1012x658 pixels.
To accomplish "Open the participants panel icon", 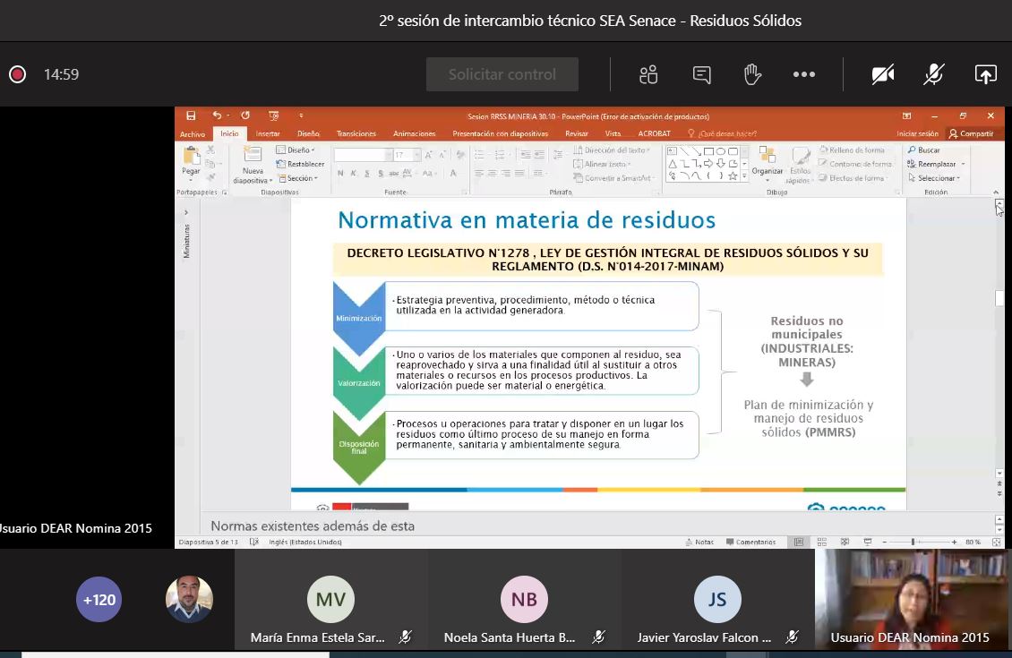I will tap(648, 75).
